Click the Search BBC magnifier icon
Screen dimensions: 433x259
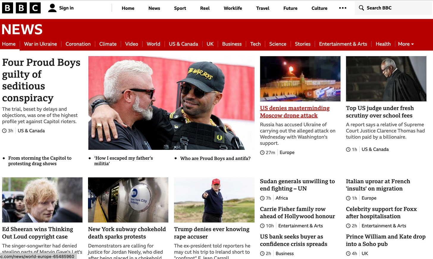(x=361, y=8)
